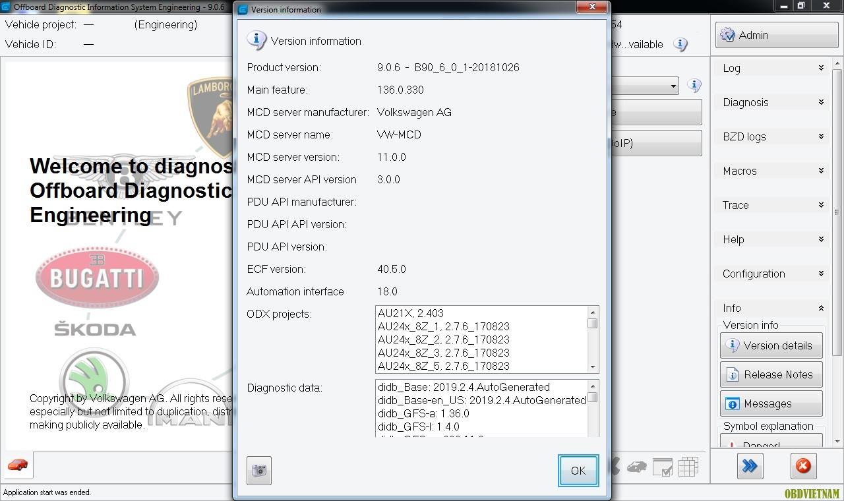This screenshot has height=501, width=844.
Task: Open the Messages button
Action: [x=771, y=403]
